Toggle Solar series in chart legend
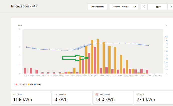 30,84
